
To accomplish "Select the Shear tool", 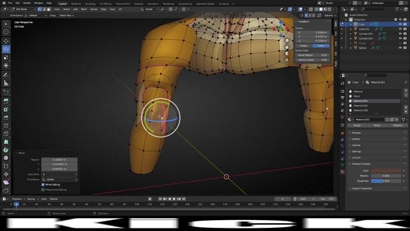I will [6, 182].
